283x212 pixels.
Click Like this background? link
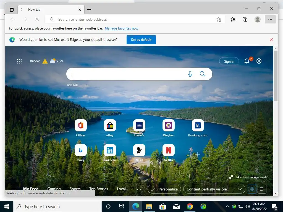[248, 177]
